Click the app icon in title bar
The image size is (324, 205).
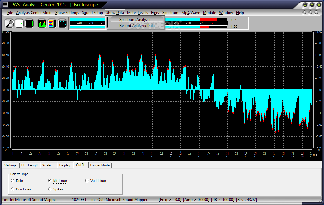click(5, 4)
